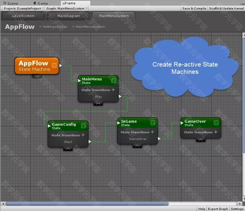
Task: Open Help in the bottom bar
Action: coord(202,209)
